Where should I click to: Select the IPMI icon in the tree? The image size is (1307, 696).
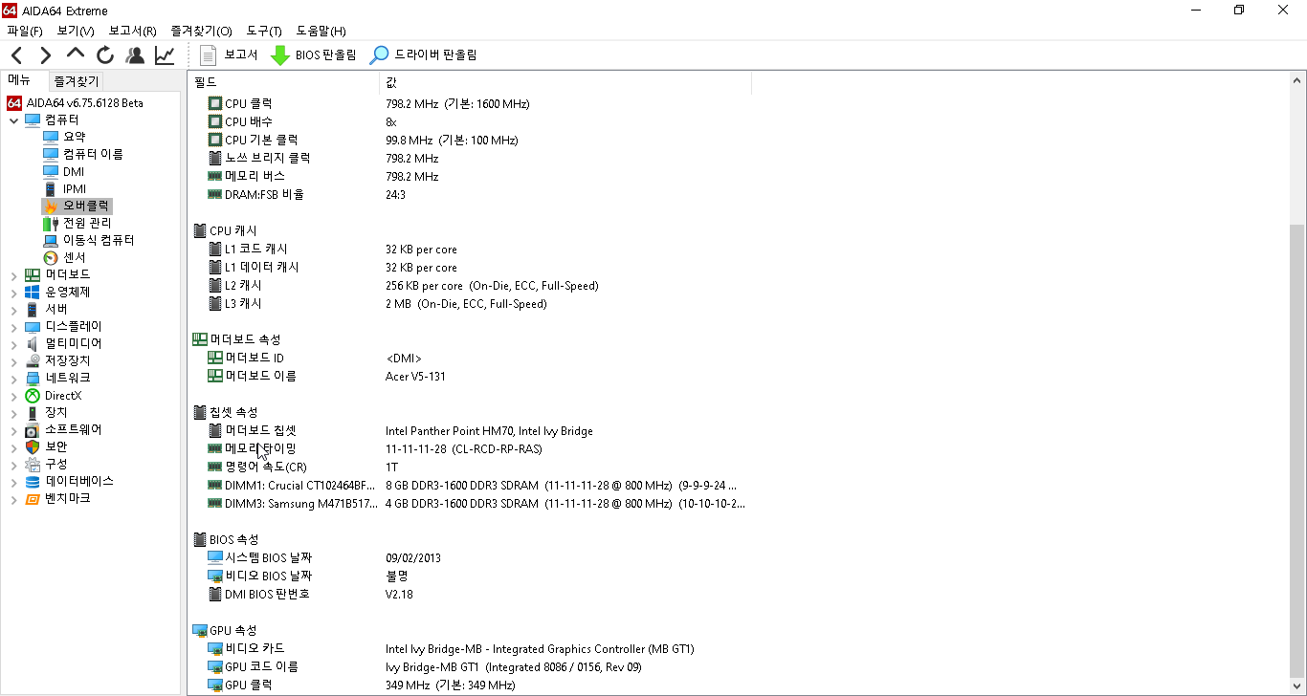51,188
